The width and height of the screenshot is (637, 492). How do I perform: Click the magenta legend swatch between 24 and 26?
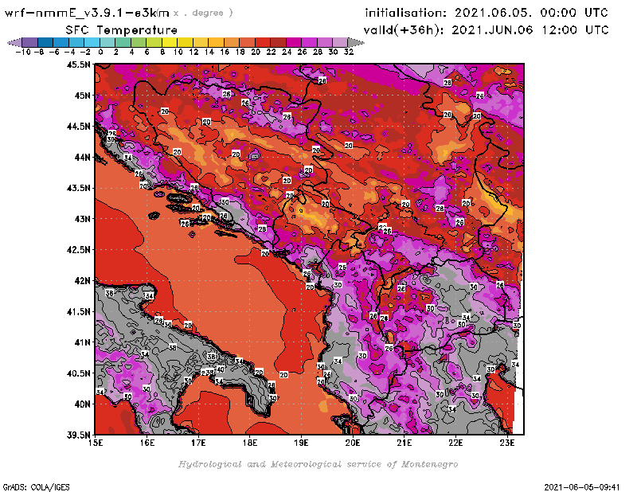click(294, 42)
